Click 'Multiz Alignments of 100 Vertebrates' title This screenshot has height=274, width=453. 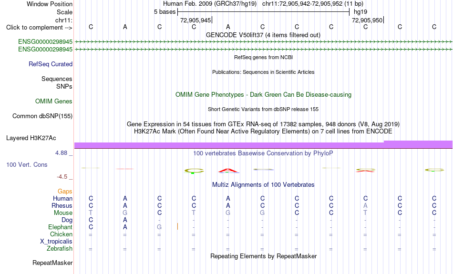pyautogui.click(x=263, y=185)
